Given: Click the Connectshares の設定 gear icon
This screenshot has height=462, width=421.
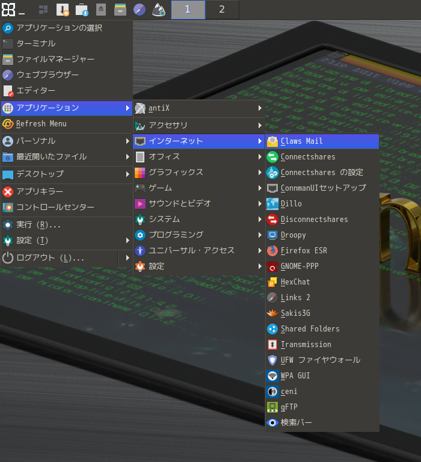Looking at the screenshot, I should click(272, 173).
